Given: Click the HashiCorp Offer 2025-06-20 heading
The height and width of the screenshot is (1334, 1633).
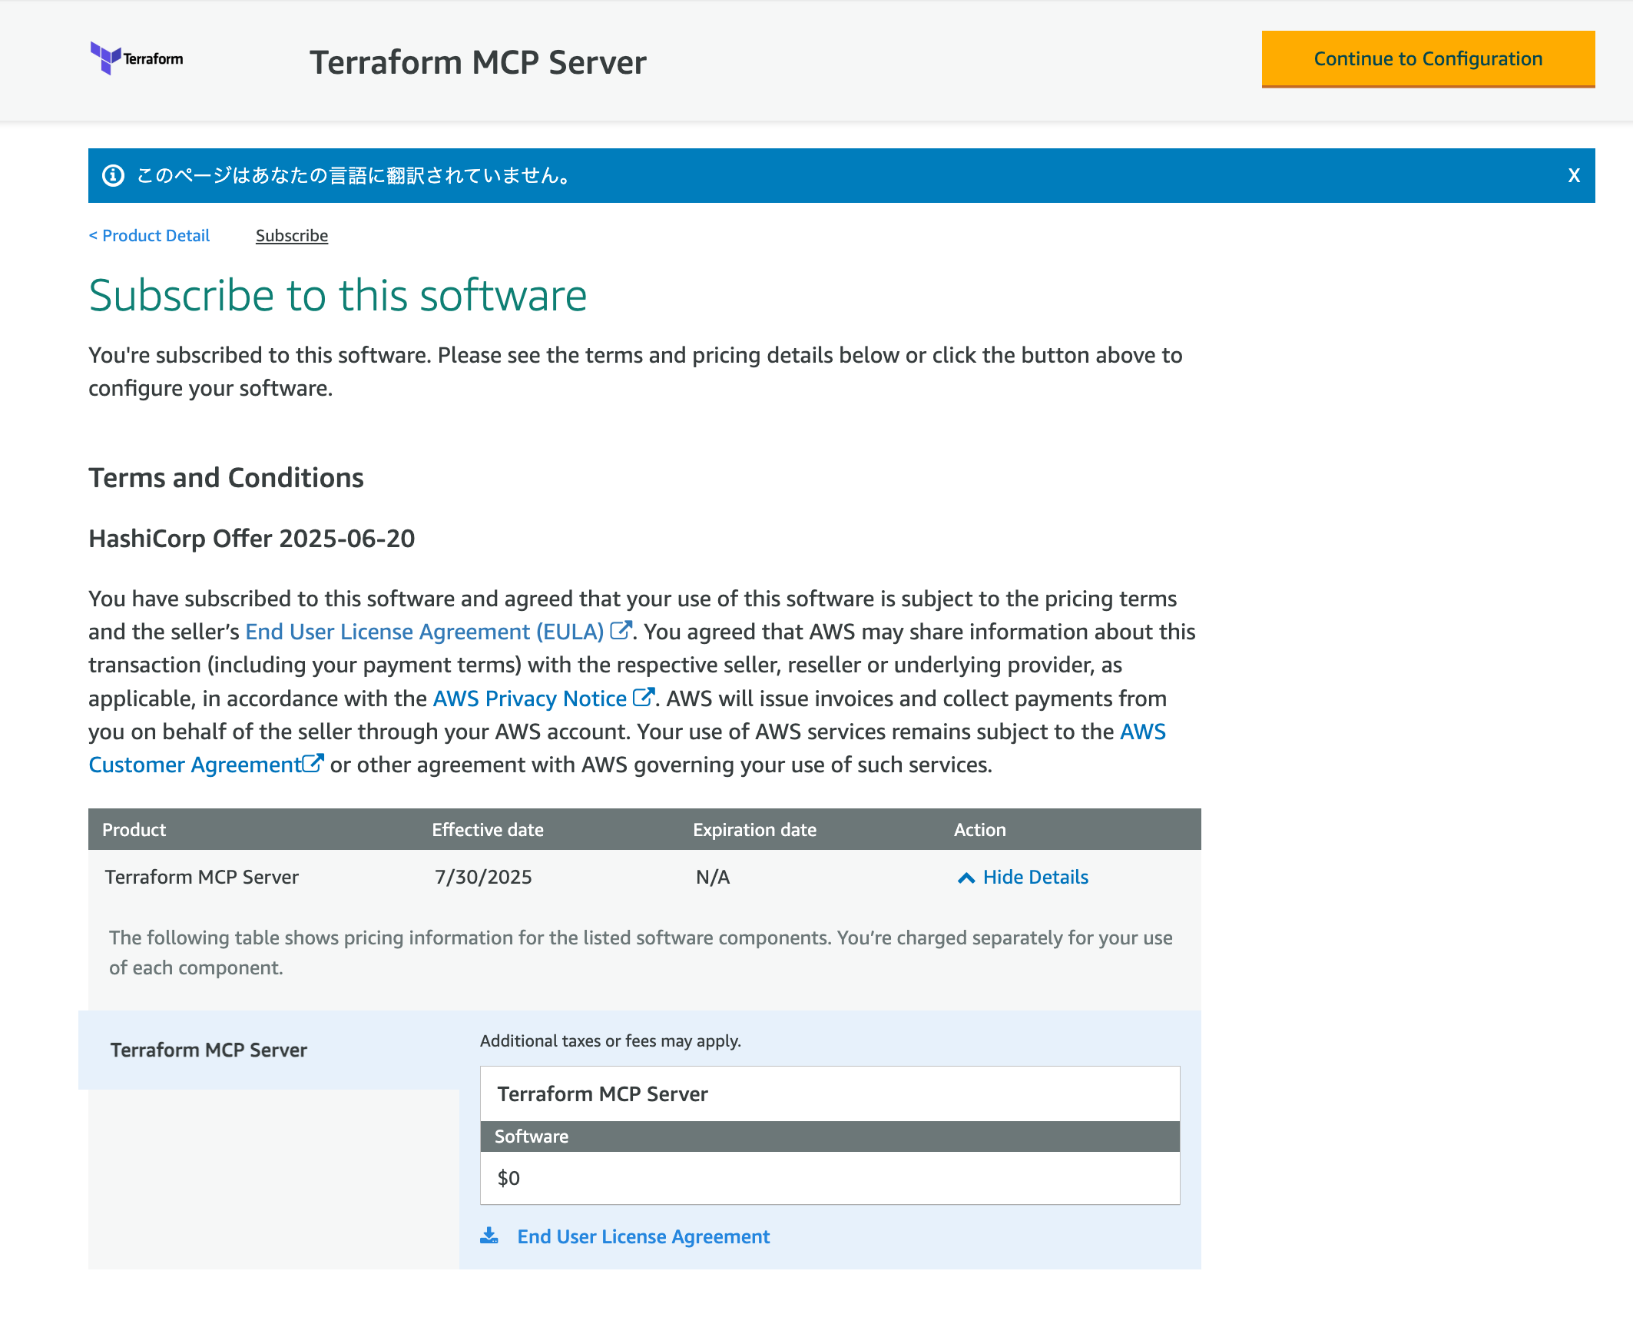Looking at the screenshot, I should click(252, 539).
